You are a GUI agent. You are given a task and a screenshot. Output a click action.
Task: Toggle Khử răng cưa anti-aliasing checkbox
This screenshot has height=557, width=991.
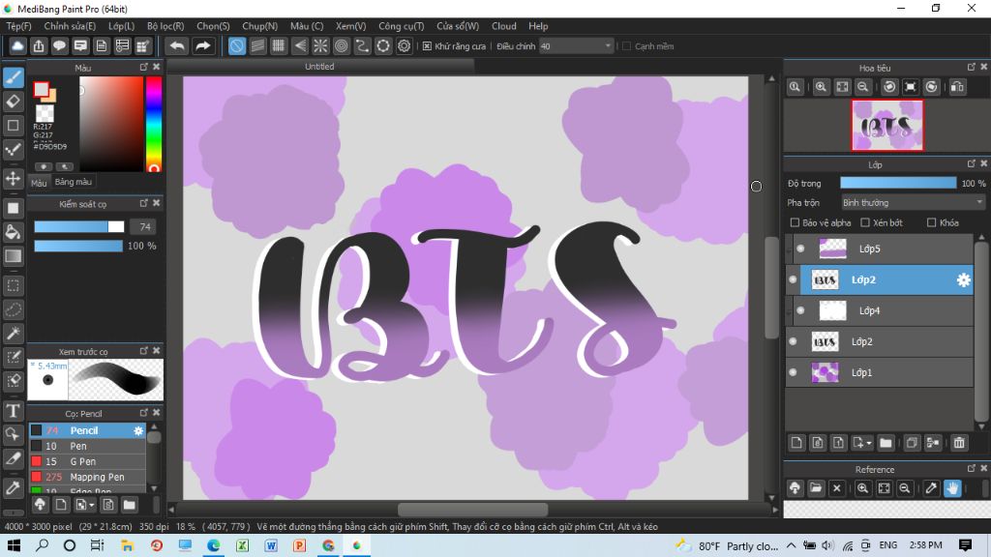[427, 46]
